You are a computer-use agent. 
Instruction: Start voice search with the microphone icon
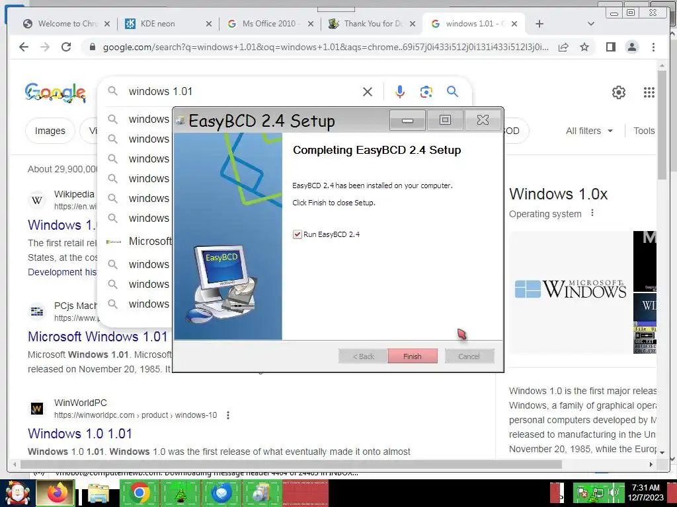[400, 91]
